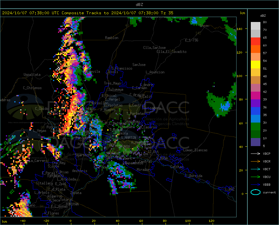Click the P_Hierro map label
The height and width of the screenshot is (225, 279).
108,110
